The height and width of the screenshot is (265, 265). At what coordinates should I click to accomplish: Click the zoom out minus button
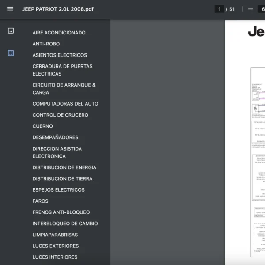250,9
